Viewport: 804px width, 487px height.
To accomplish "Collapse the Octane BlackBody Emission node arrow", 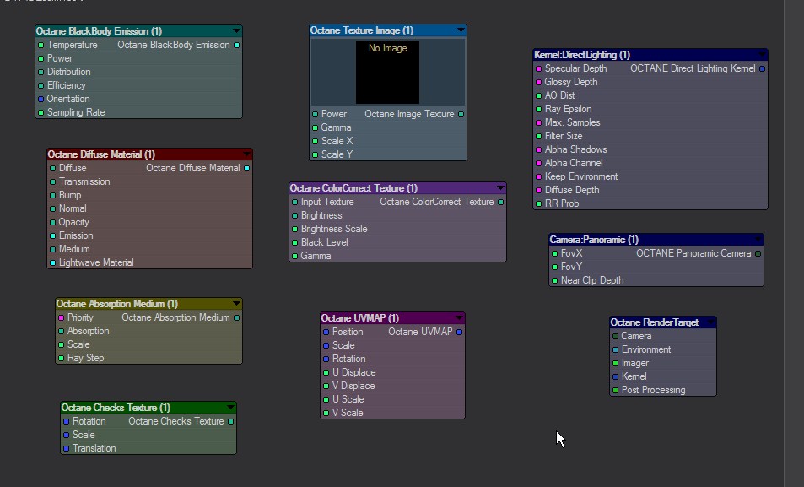I will tap(236, 30).
